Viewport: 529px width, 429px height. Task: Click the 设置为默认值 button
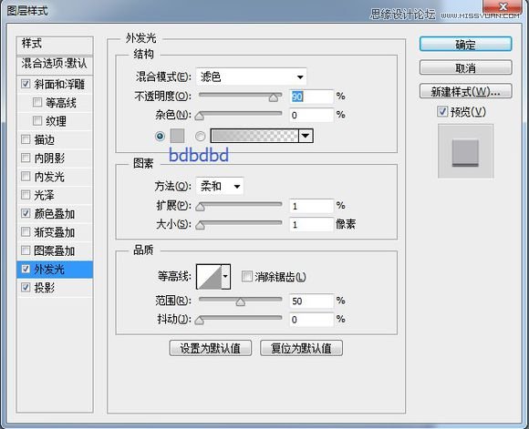click(x=210, y=348)
